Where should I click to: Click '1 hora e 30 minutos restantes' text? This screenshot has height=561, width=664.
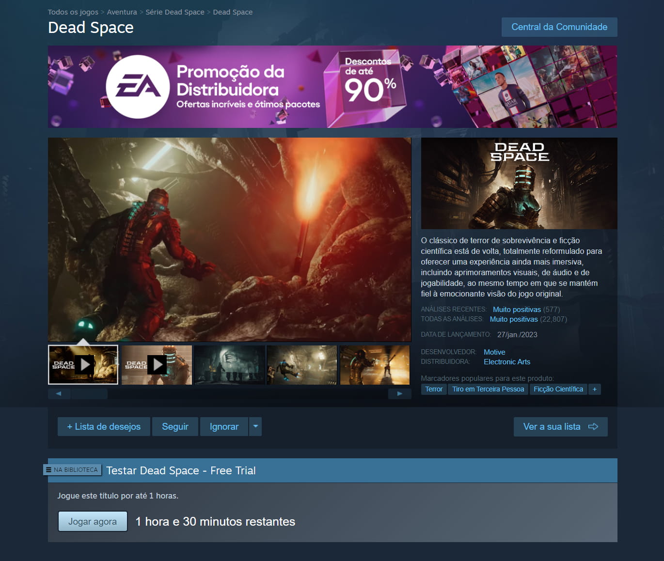coord(215,522)
